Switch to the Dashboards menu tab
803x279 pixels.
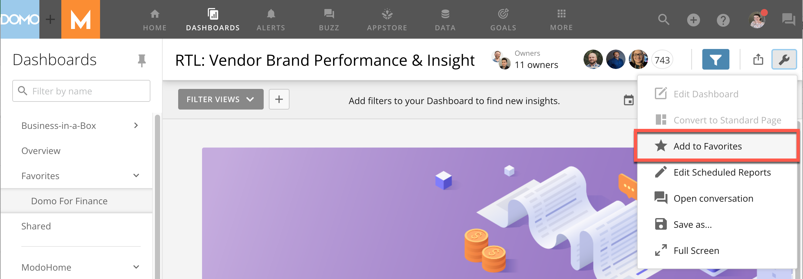click(213, 19)
